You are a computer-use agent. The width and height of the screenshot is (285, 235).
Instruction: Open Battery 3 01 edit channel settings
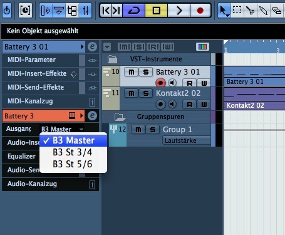pos(92,46)
